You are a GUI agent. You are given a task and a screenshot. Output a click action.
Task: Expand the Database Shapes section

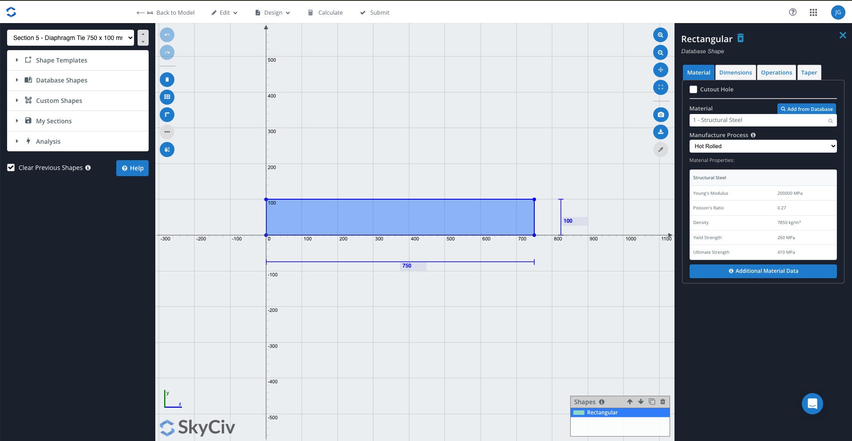[x=62, y=80]
